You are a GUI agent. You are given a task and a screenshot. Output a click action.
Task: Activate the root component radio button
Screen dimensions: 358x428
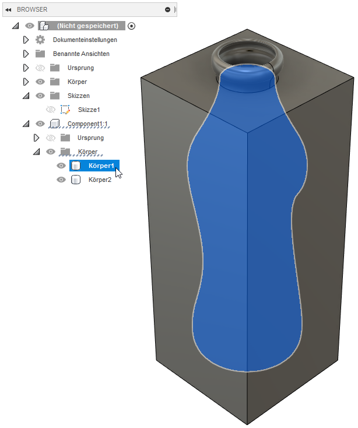tap(132, 26)
